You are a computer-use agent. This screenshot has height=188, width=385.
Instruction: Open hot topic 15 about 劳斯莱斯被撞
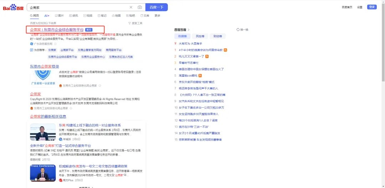200,140
